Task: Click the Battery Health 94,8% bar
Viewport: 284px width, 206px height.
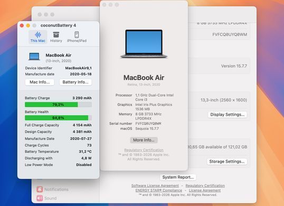Action: [58, 118]
